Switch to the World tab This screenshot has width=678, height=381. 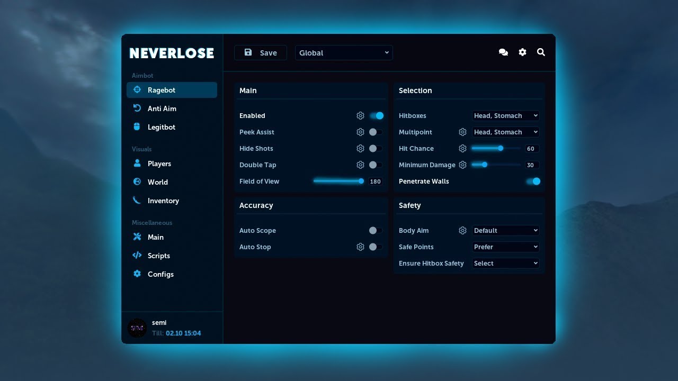click(172, 182)
